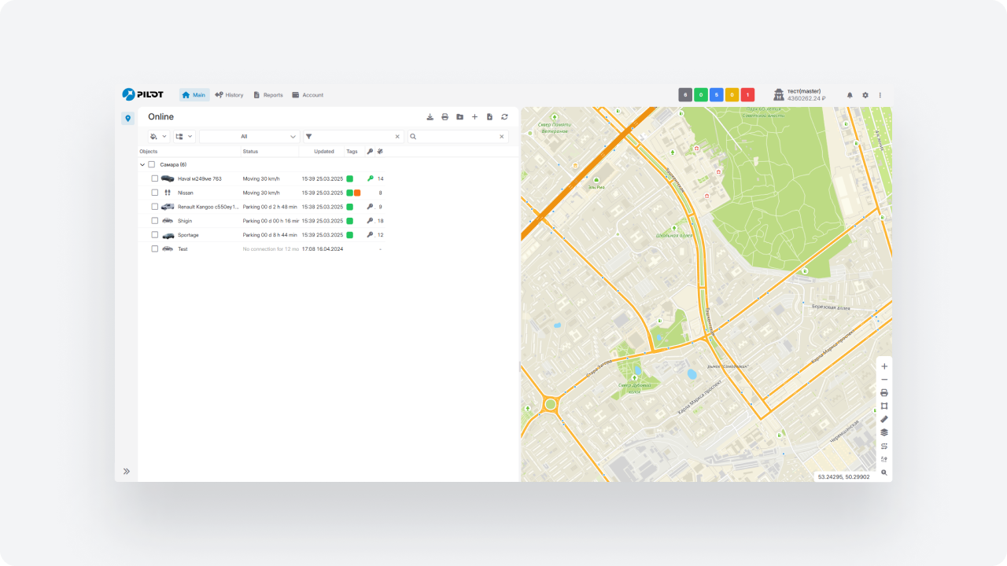The image size is (1007, 566).
Task: Open the grouping tree-view dropdown
Action: coord(184,137)
